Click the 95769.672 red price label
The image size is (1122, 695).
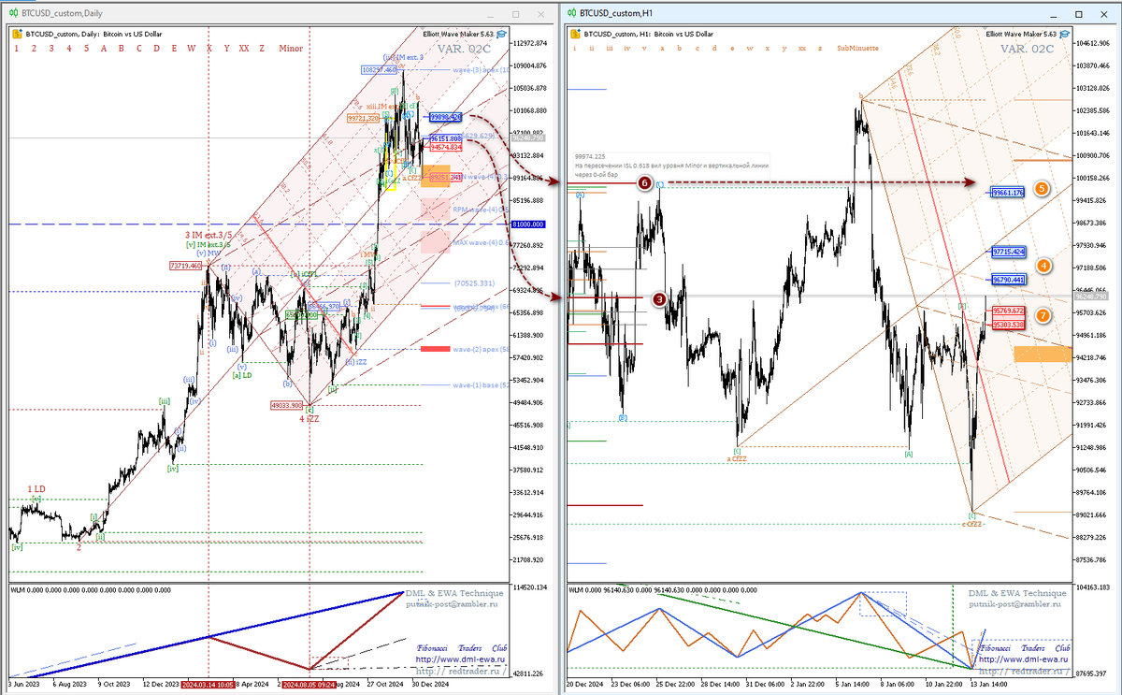click(x=1009, y=311)
